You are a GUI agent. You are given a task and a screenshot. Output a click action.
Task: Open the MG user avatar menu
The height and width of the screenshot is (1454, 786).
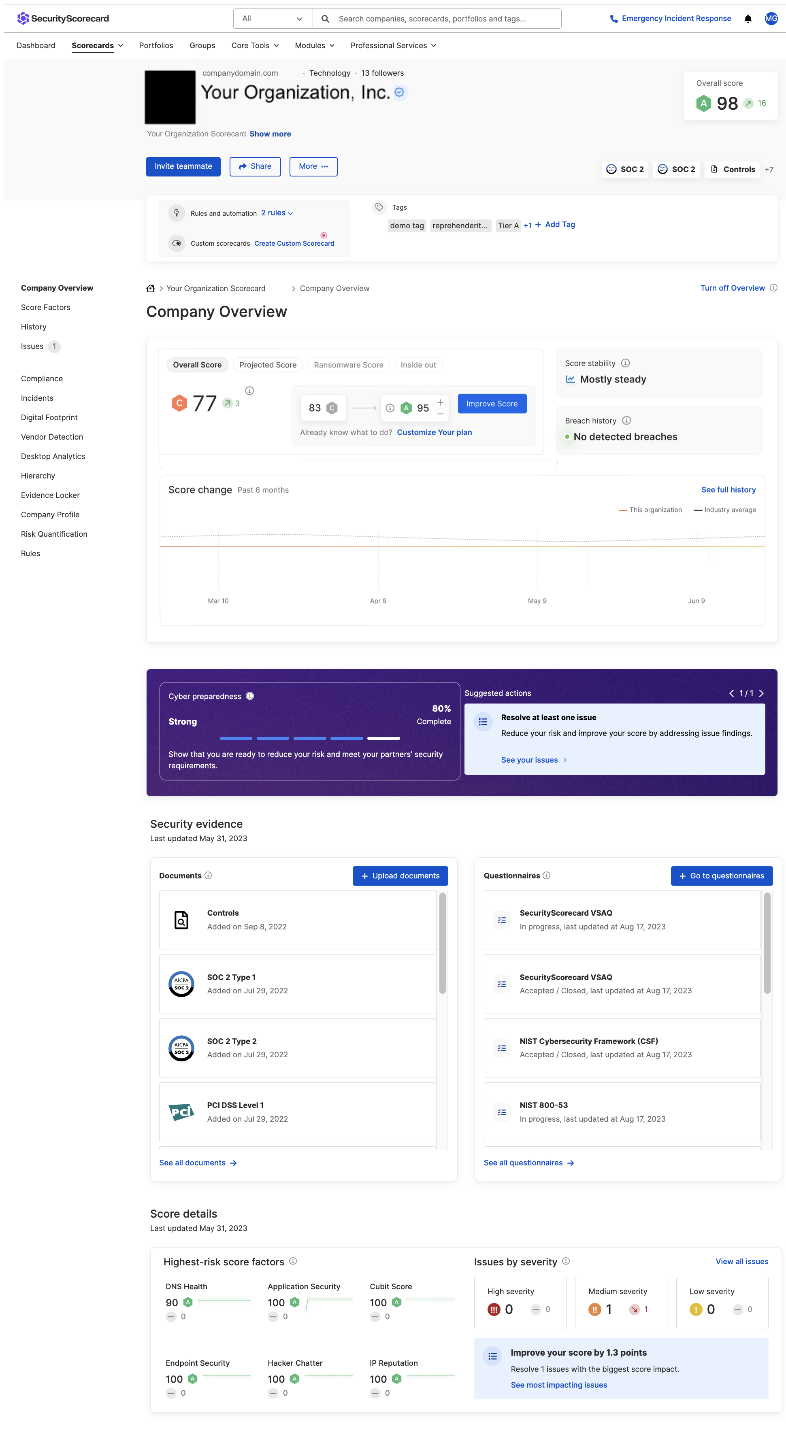point(771,19)
